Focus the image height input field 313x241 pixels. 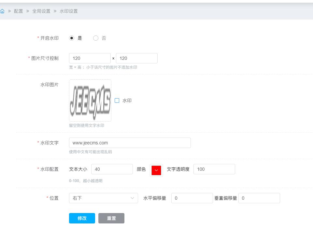coord(137,58)
